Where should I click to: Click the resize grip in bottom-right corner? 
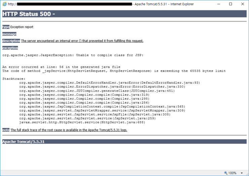[247, 174]
